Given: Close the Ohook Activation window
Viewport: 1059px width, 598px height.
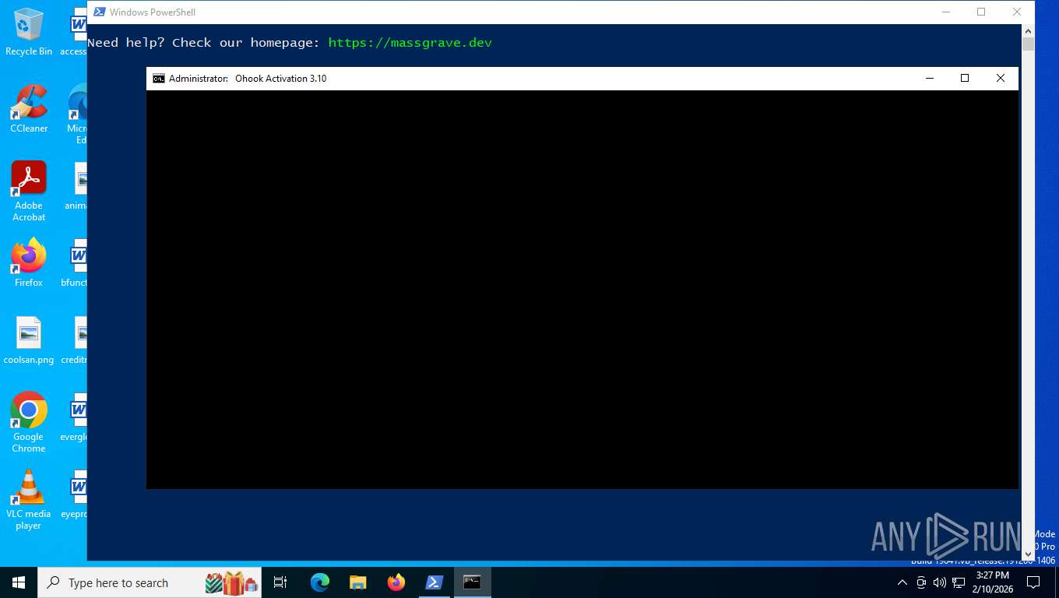Looking at the screenshot, I should pyautogui.click(x=1001, y=78).
